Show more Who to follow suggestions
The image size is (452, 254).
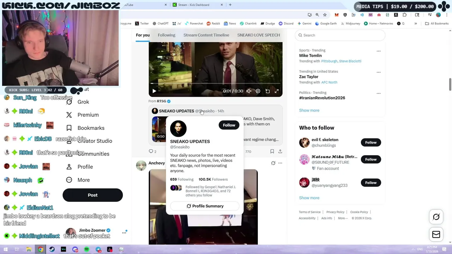(x=309, y=198)
